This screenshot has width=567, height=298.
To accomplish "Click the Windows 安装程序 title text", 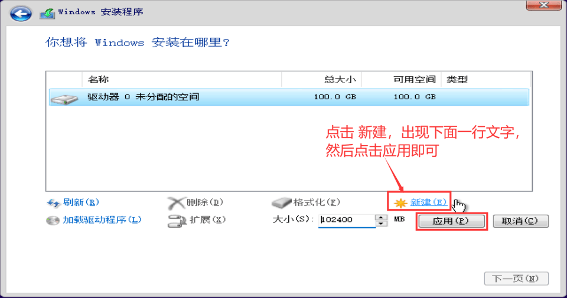I will [x=101, y=12].
